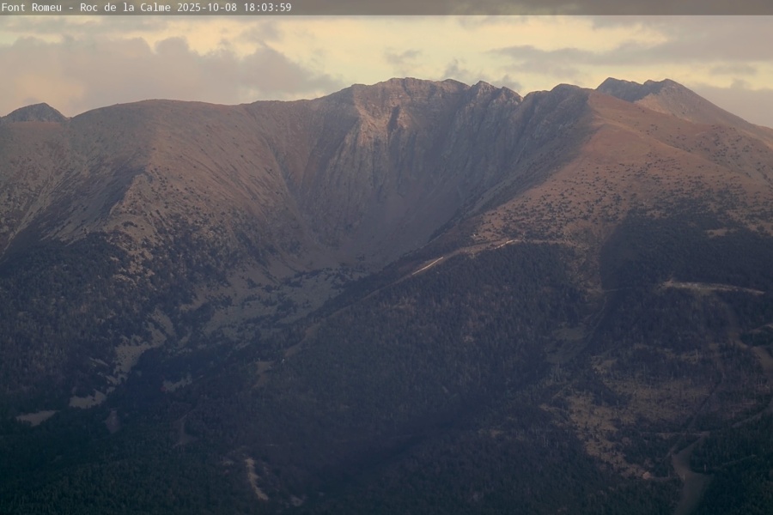The image size is (773, 515).
Task: Click the dark cloud band at upper right
Action: [x=618, y=56]
